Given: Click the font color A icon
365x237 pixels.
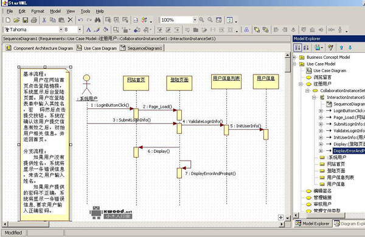Looking at the screenshot, I should (x=88, y=30).
